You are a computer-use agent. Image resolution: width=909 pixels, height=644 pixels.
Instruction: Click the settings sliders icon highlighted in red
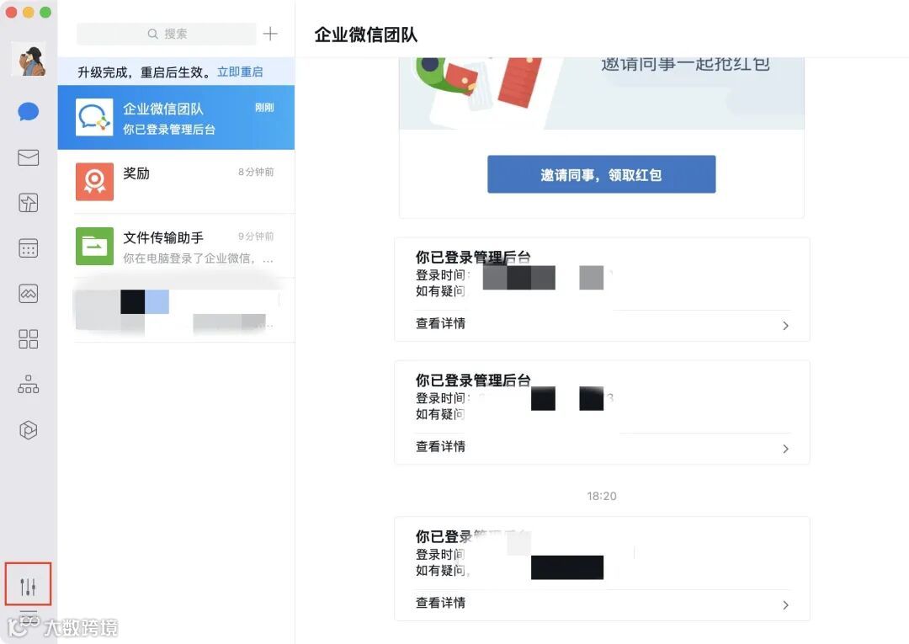tap(28, 585)
